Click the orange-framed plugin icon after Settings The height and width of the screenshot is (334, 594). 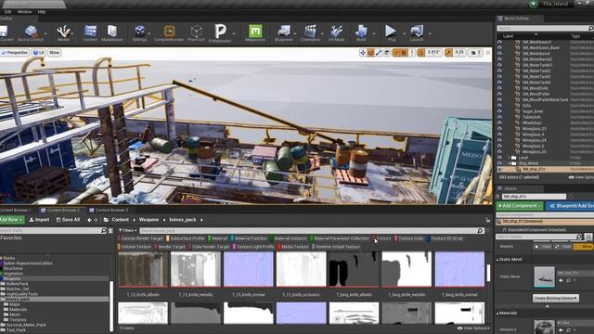(169, 33)
